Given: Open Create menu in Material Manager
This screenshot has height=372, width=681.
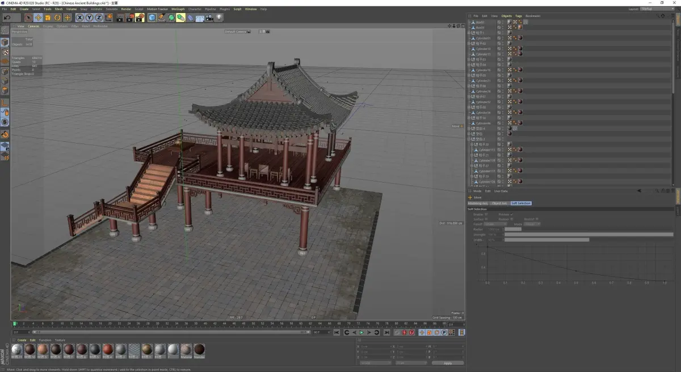Looking at the screenshot, I should [x=22, y=340].
